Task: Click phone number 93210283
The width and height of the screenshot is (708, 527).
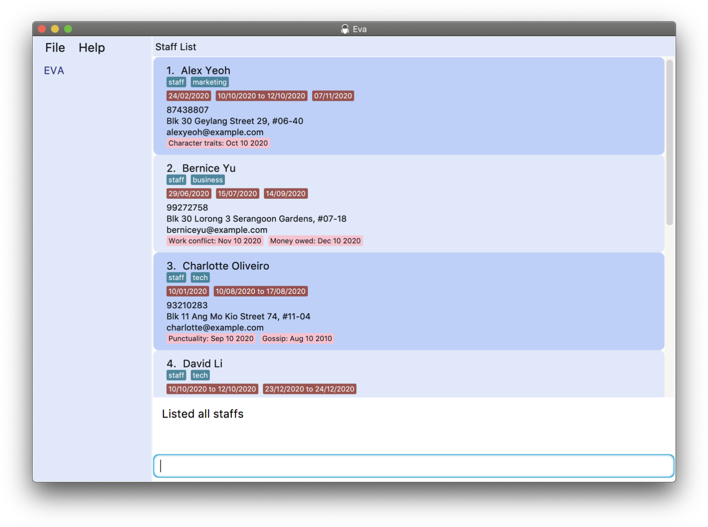Action: 187,305
